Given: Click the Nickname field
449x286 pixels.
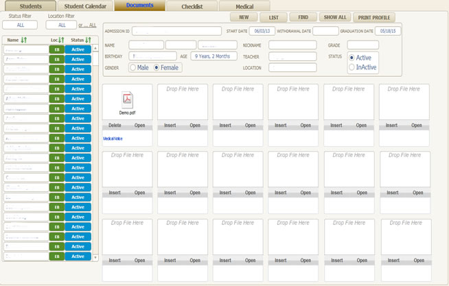Looking at the screenshot, I should pos(292,45).
